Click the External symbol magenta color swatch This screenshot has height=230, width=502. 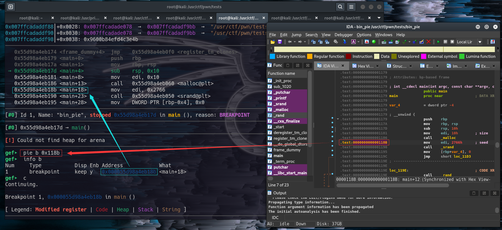424,56
